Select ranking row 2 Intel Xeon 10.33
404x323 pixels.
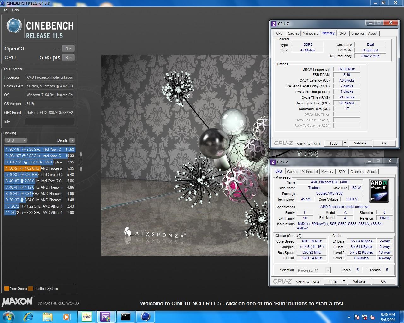[x=40, y=156]
